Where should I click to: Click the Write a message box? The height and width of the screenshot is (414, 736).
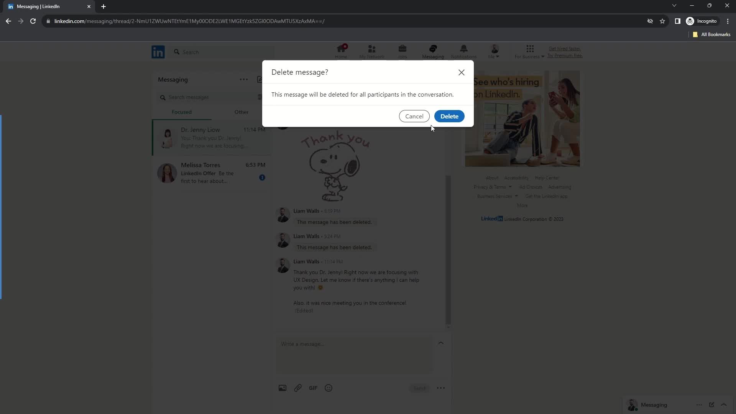pos(355,355)
